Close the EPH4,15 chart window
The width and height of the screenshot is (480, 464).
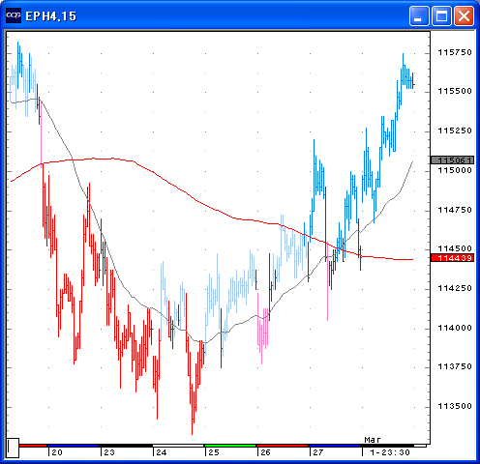[x=464, y=15]
